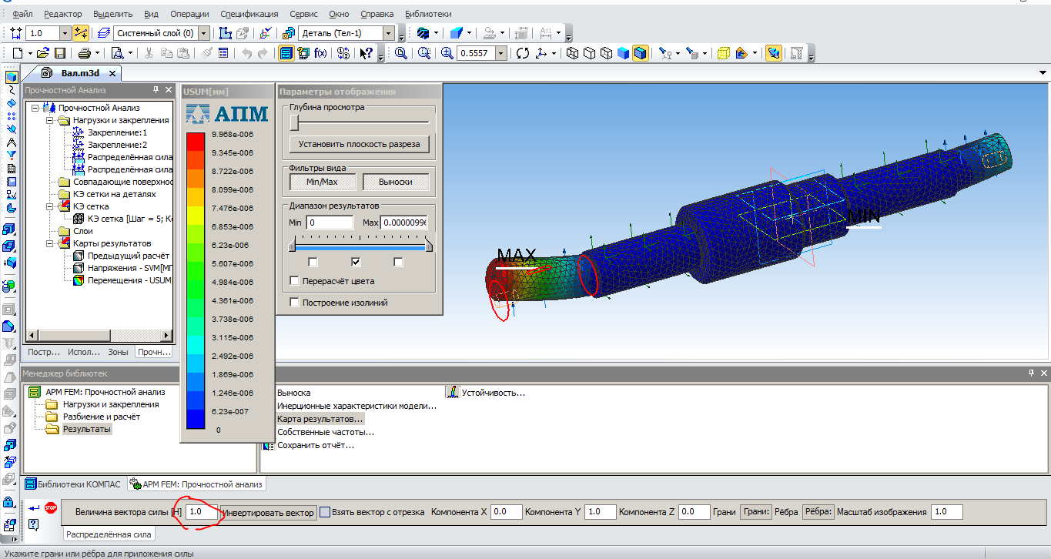Create a new document with the blank page icon

tap(18, 53)
